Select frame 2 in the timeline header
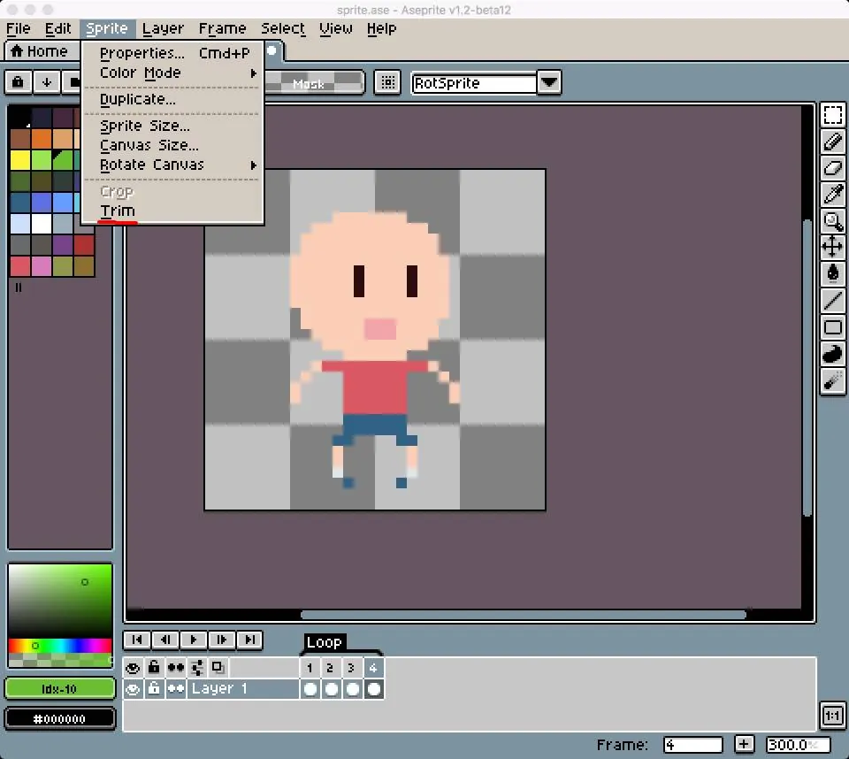Screen dimensions: 849x759 tap(330, 668)
